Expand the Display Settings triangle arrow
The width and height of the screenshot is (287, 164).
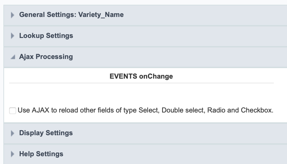tap(13, 133)
